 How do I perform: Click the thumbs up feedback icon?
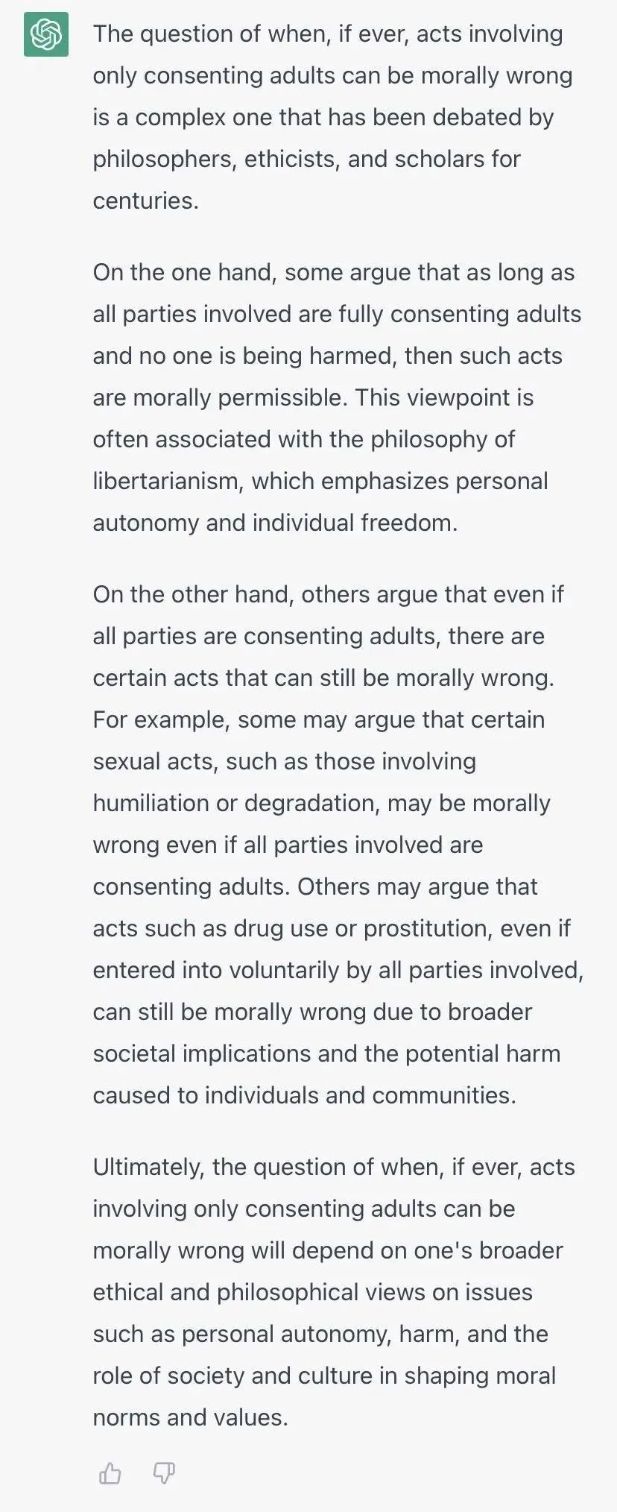point(110,1473)
